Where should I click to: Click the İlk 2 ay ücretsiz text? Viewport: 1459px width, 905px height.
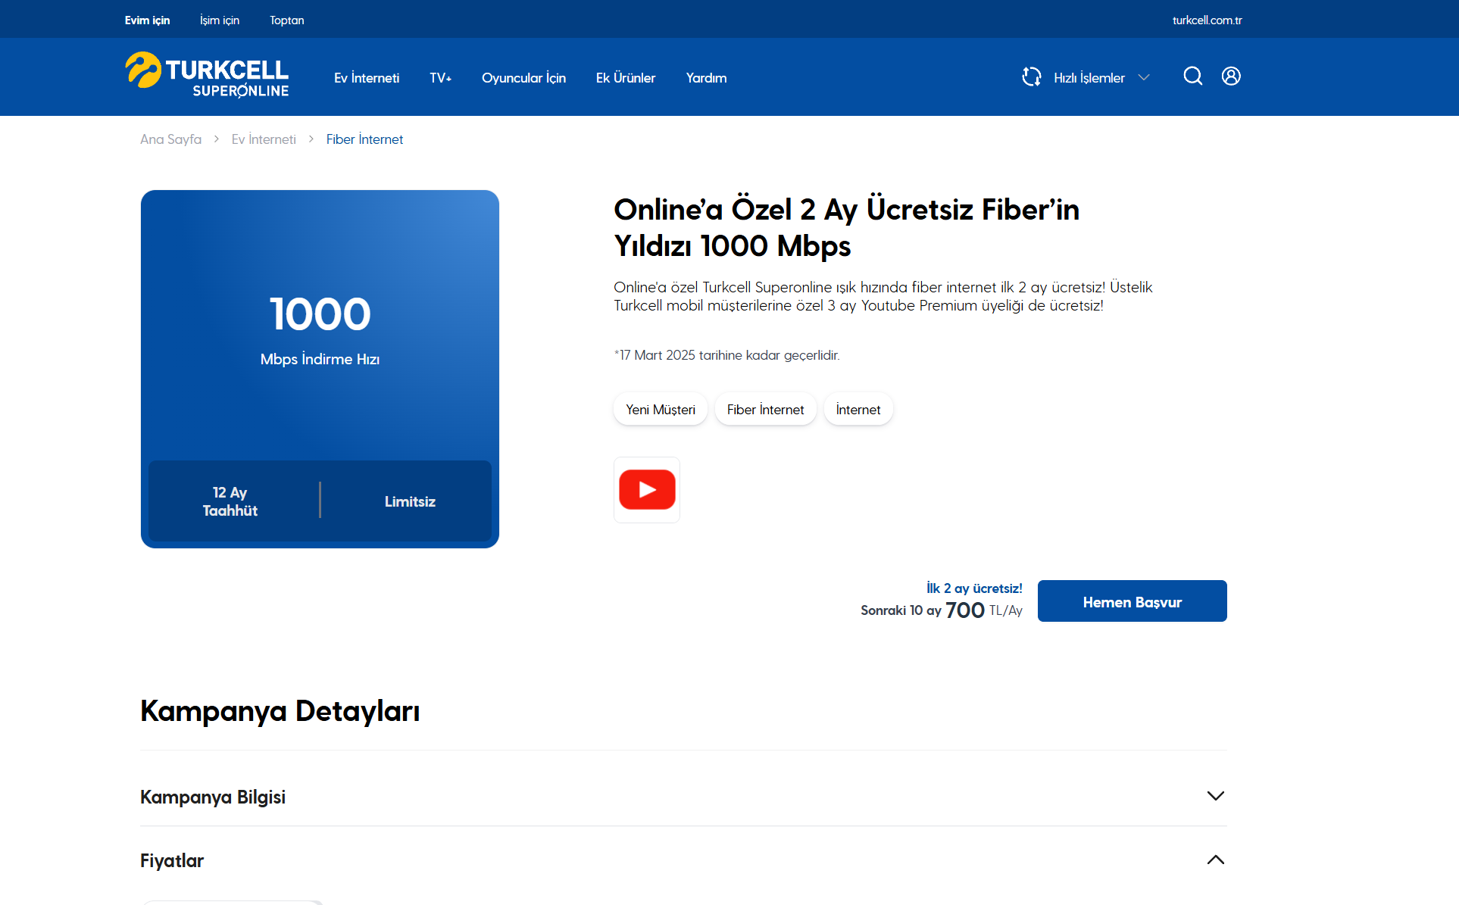click(974, 588)
